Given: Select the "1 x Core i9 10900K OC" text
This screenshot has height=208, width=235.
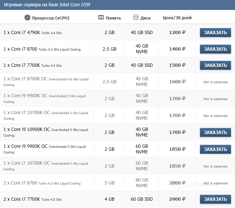Looking at the screenshot, I should click(x=27, y=129).
